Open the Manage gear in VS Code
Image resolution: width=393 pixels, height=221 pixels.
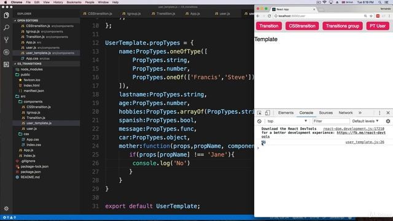coord(6,209)
